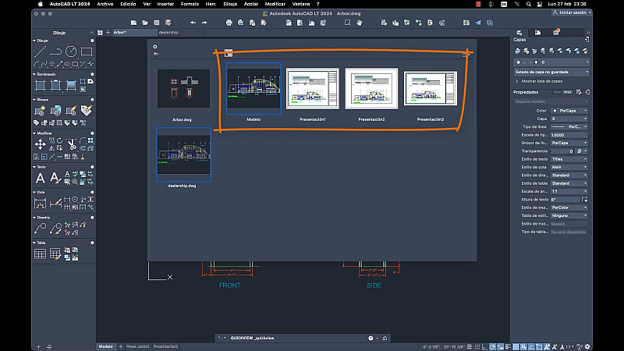This screenshot has width=624, height=351.
Task: Open the Insertar menu
Action: click(x=165, y=4)
